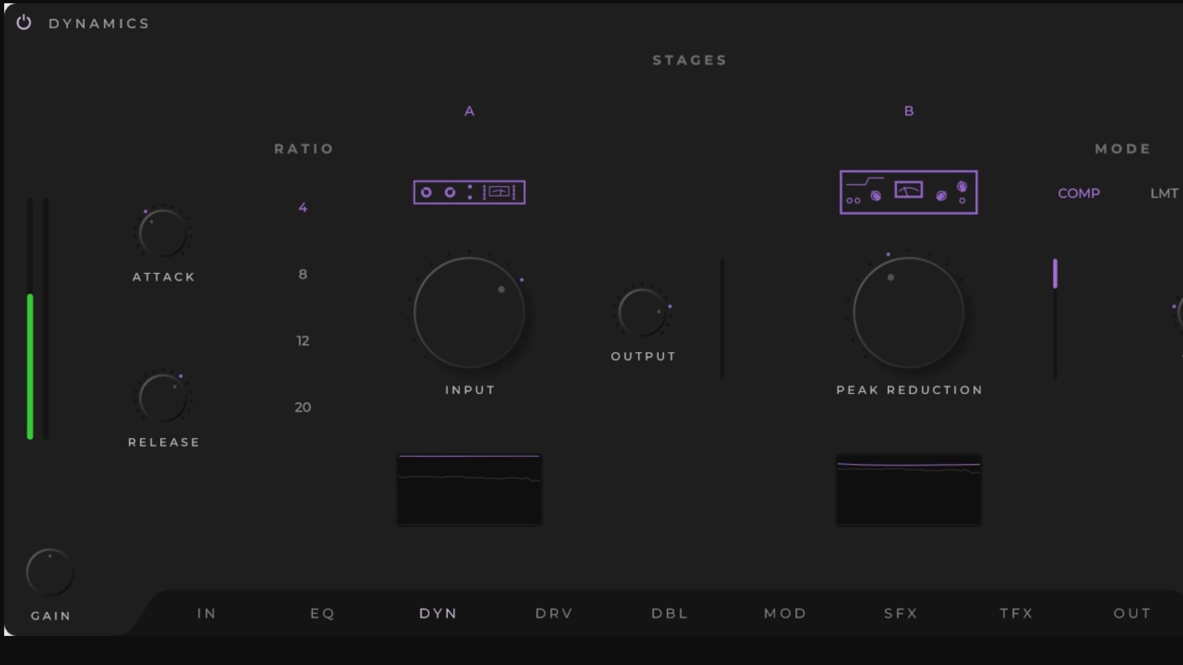This screenshot has height=665, width=1183.
Task: Select ratio 8
Action: click(303, 274)
